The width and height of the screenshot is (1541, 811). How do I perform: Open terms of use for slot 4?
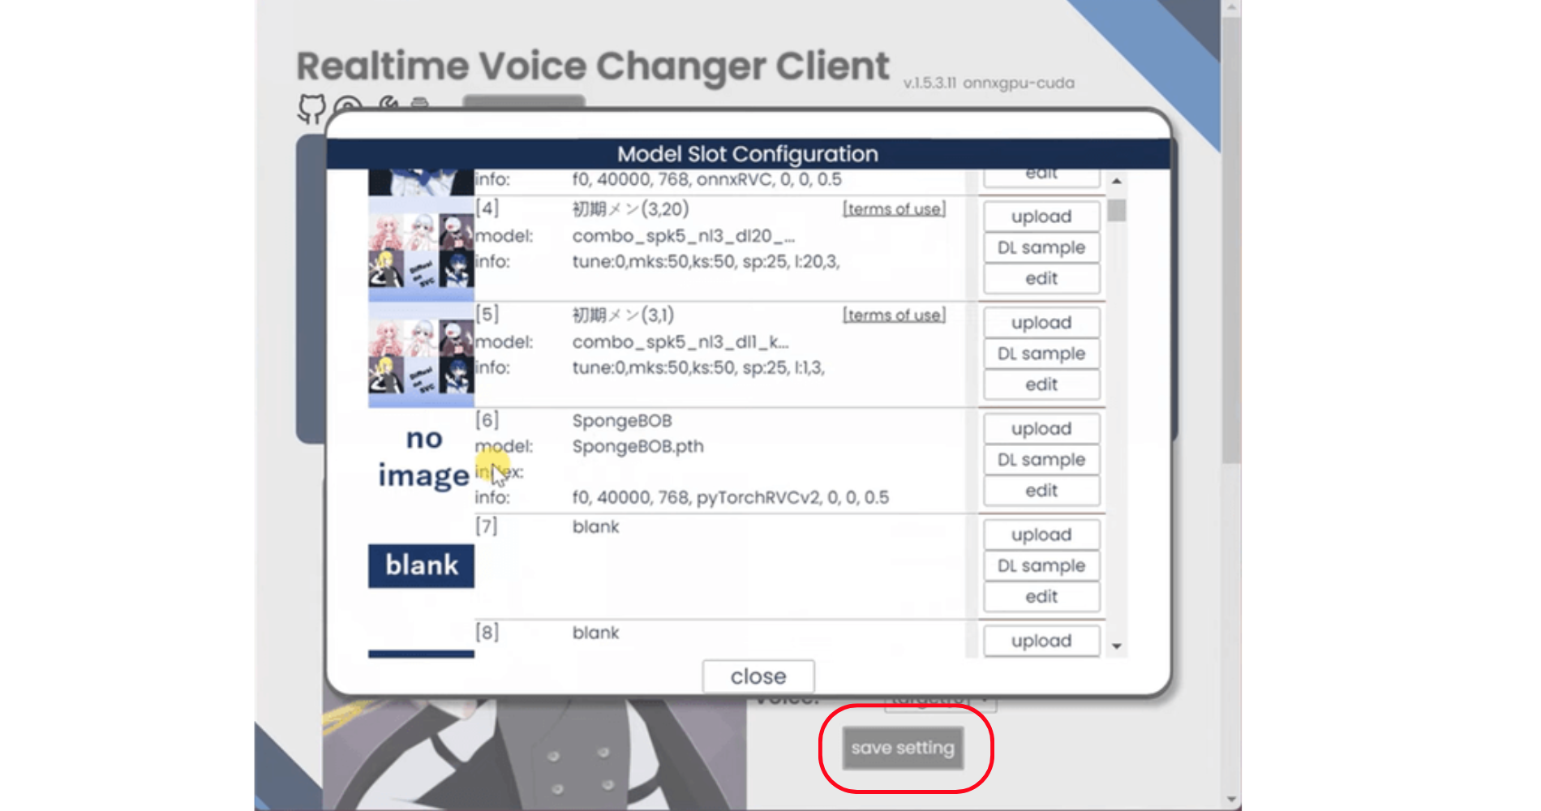pos(895,208)
